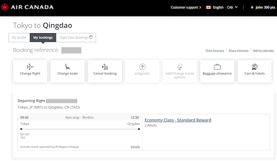Image resolution: width=277 pixels, height=161 pixels.
Task: Select the My bookings tab
Action: pyautogui.click(x=43, y=38)
